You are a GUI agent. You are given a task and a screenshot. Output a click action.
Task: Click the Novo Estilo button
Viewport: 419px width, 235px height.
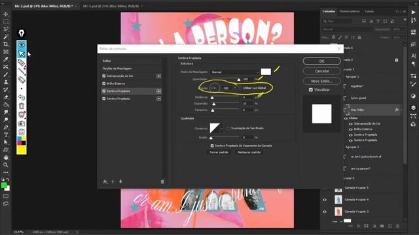[x=321, y=81]
